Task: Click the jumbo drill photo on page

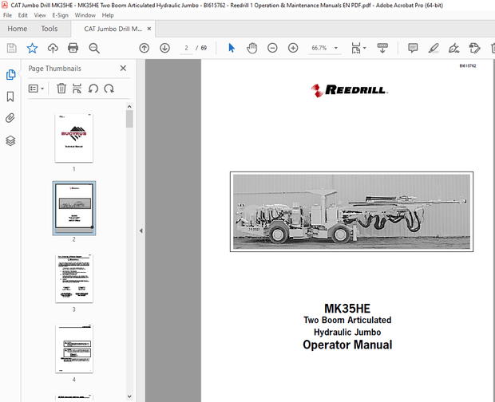Action: coord(351,211)
